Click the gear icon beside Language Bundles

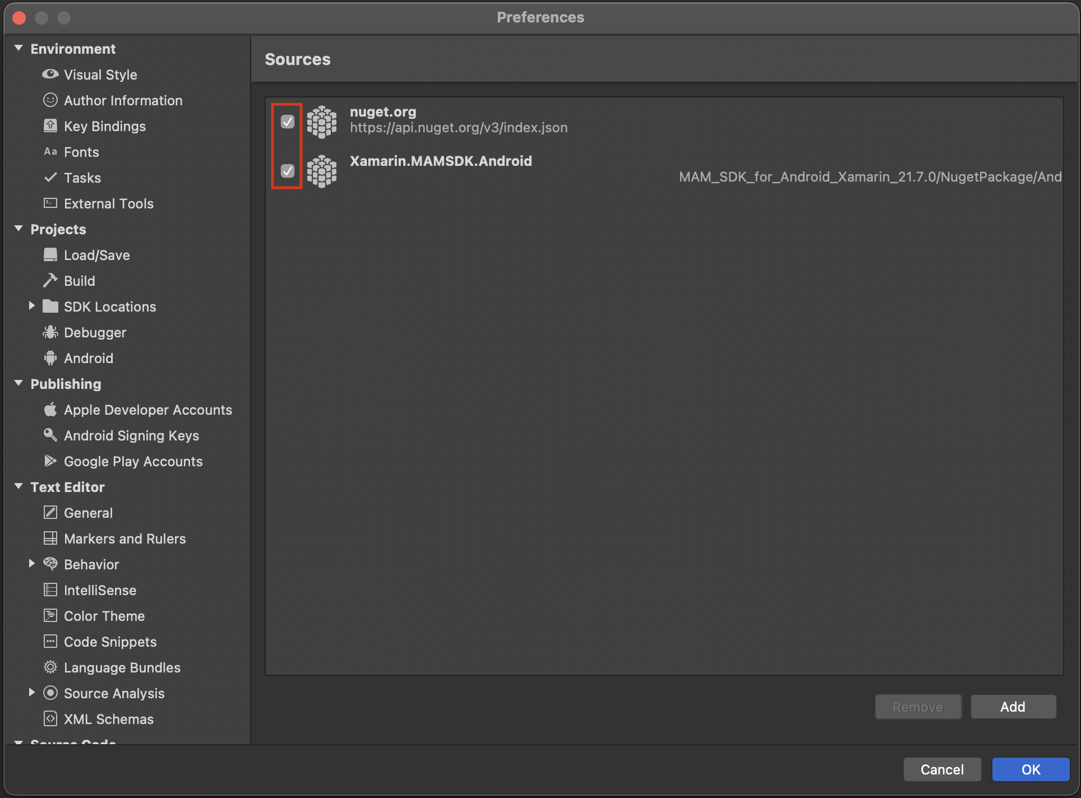50,667
